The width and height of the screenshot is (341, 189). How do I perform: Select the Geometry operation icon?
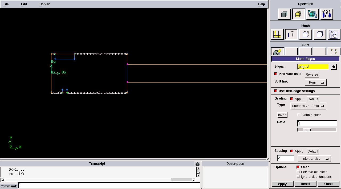284,14
